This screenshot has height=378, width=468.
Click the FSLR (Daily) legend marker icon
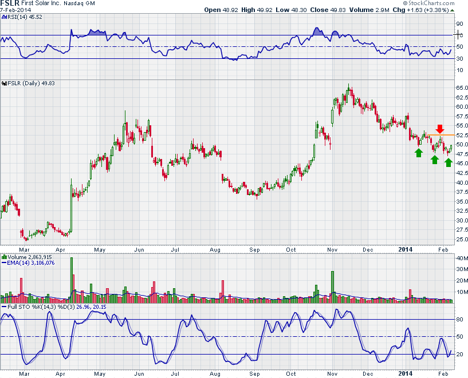click(3, 83)
